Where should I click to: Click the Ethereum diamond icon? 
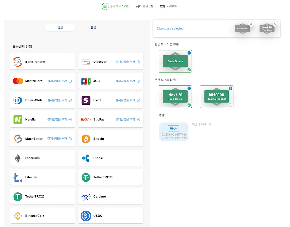point(18,158)
